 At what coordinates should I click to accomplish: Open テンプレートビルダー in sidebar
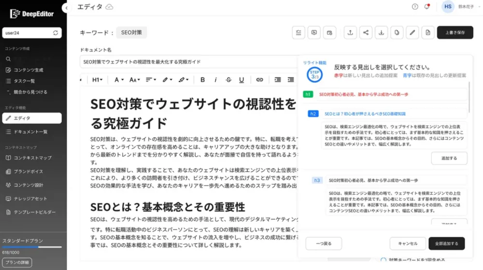32,212
